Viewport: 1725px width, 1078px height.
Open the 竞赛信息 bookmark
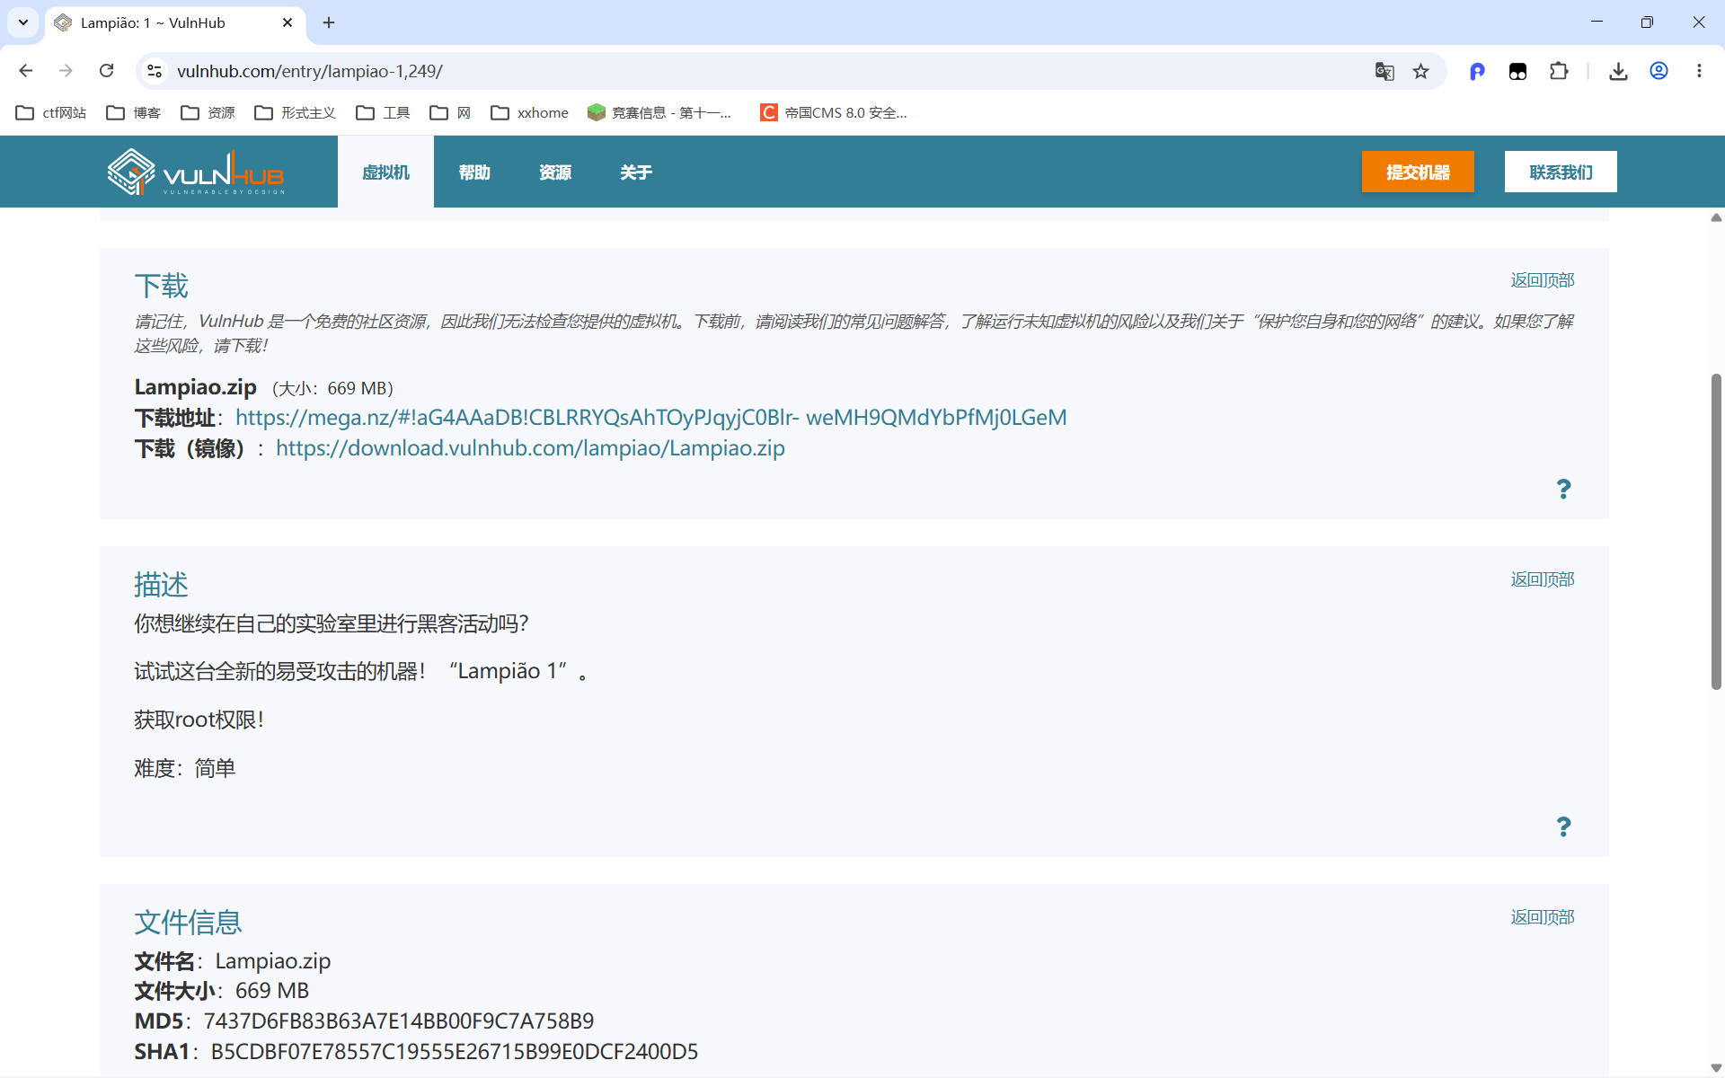coord(659,112)
